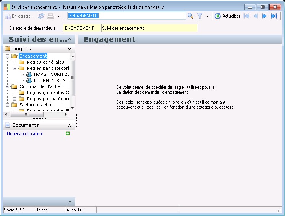This screenshot has height=216, width=285.
Task: Collapse the Onglets section
Action: click(x=70, y=49)
